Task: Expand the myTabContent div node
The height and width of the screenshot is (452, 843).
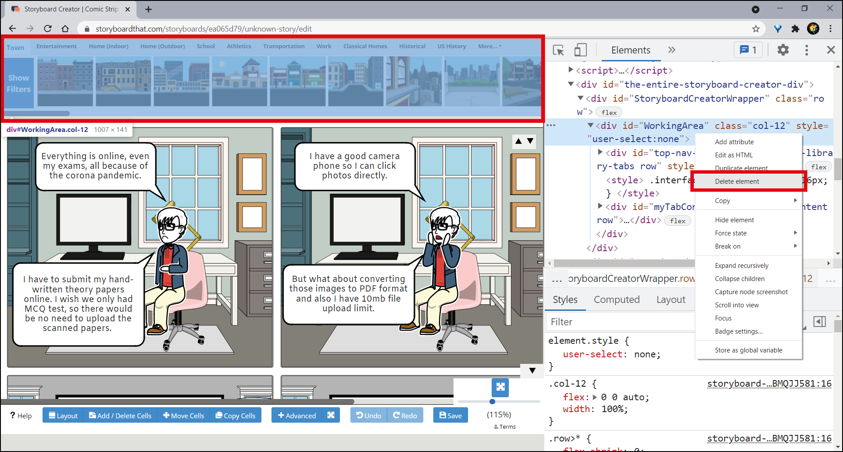Action: [600, 206]
